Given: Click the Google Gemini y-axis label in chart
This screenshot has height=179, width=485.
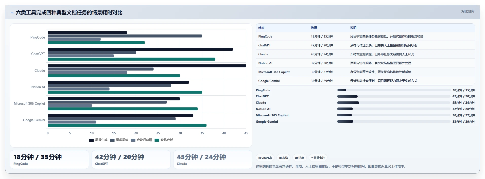Looking at the screenshot, I should tap(34, 120).
